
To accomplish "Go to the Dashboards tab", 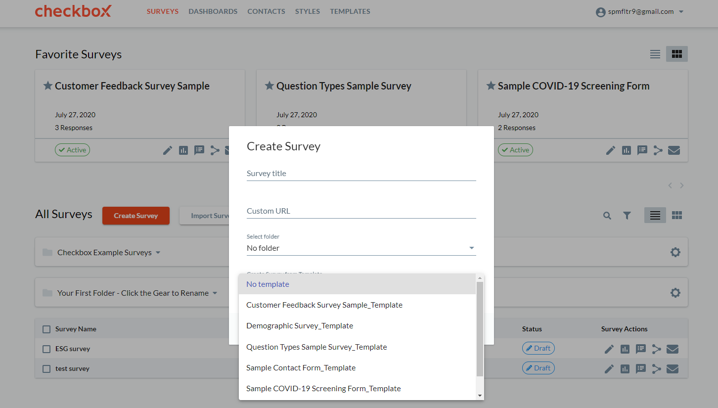I will 213,11.
